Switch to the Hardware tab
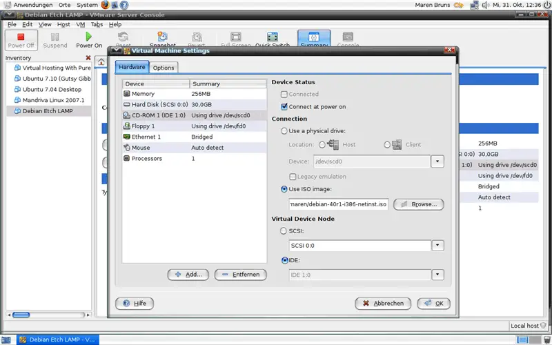 tap(132, 67)
